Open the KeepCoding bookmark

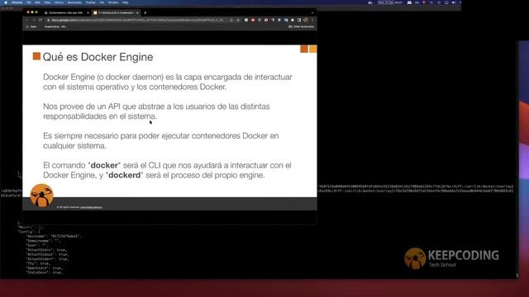(55, 26)
